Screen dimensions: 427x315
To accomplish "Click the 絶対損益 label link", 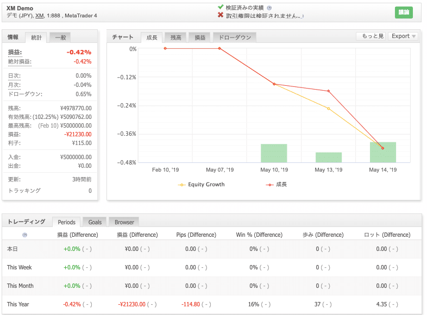I will (x=20, y=62).
